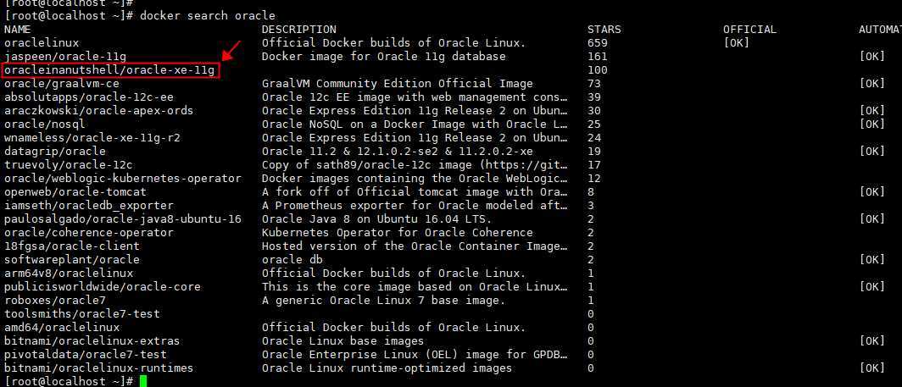
Task: Click the softwareplant/oracle image name
Action: (72, 259)
